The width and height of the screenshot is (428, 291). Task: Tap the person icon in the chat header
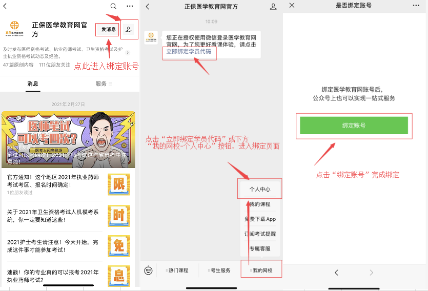coord(273,7)
